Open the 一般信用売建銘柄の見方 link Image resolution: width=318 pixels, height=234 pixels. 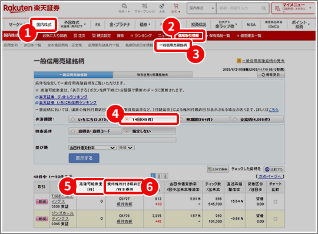[263, 61]
